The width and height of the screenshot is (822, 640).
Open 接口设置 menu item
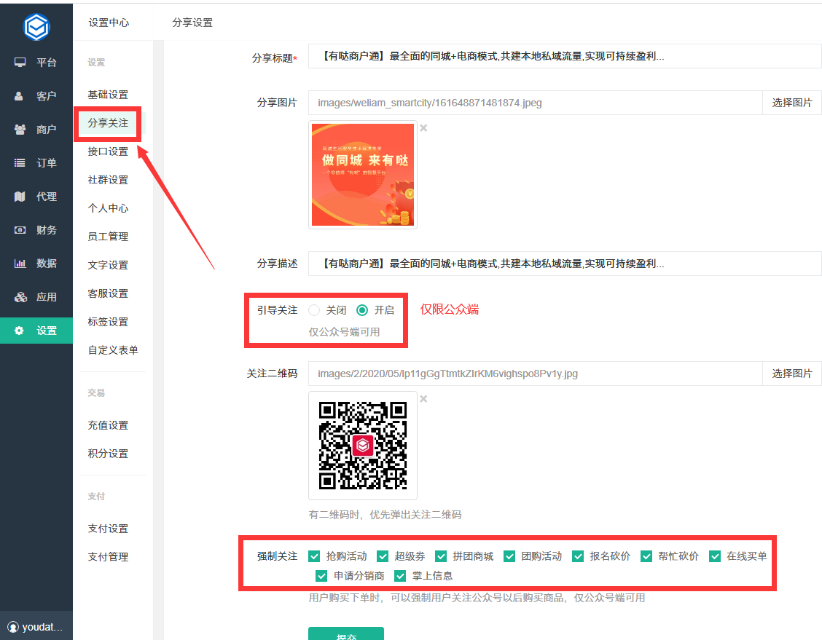pyautogui.click(x=108, y=151)
